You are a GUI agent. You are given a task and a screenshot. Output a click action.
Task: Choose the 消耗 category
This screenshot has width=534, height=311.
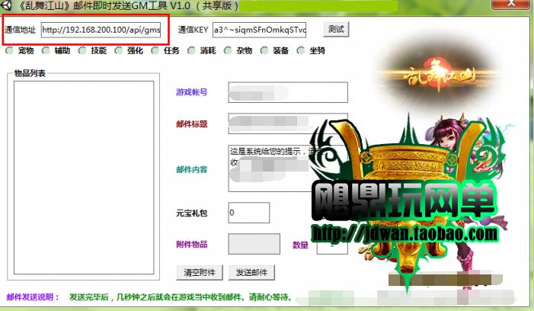(193, 51)
